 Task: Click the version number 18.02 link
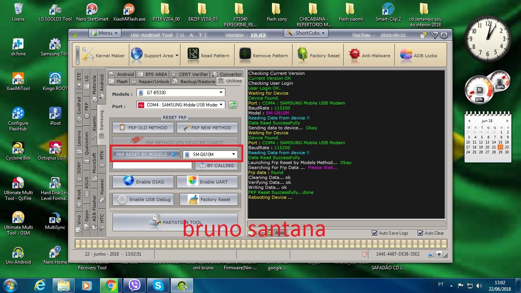coord(258,35)
